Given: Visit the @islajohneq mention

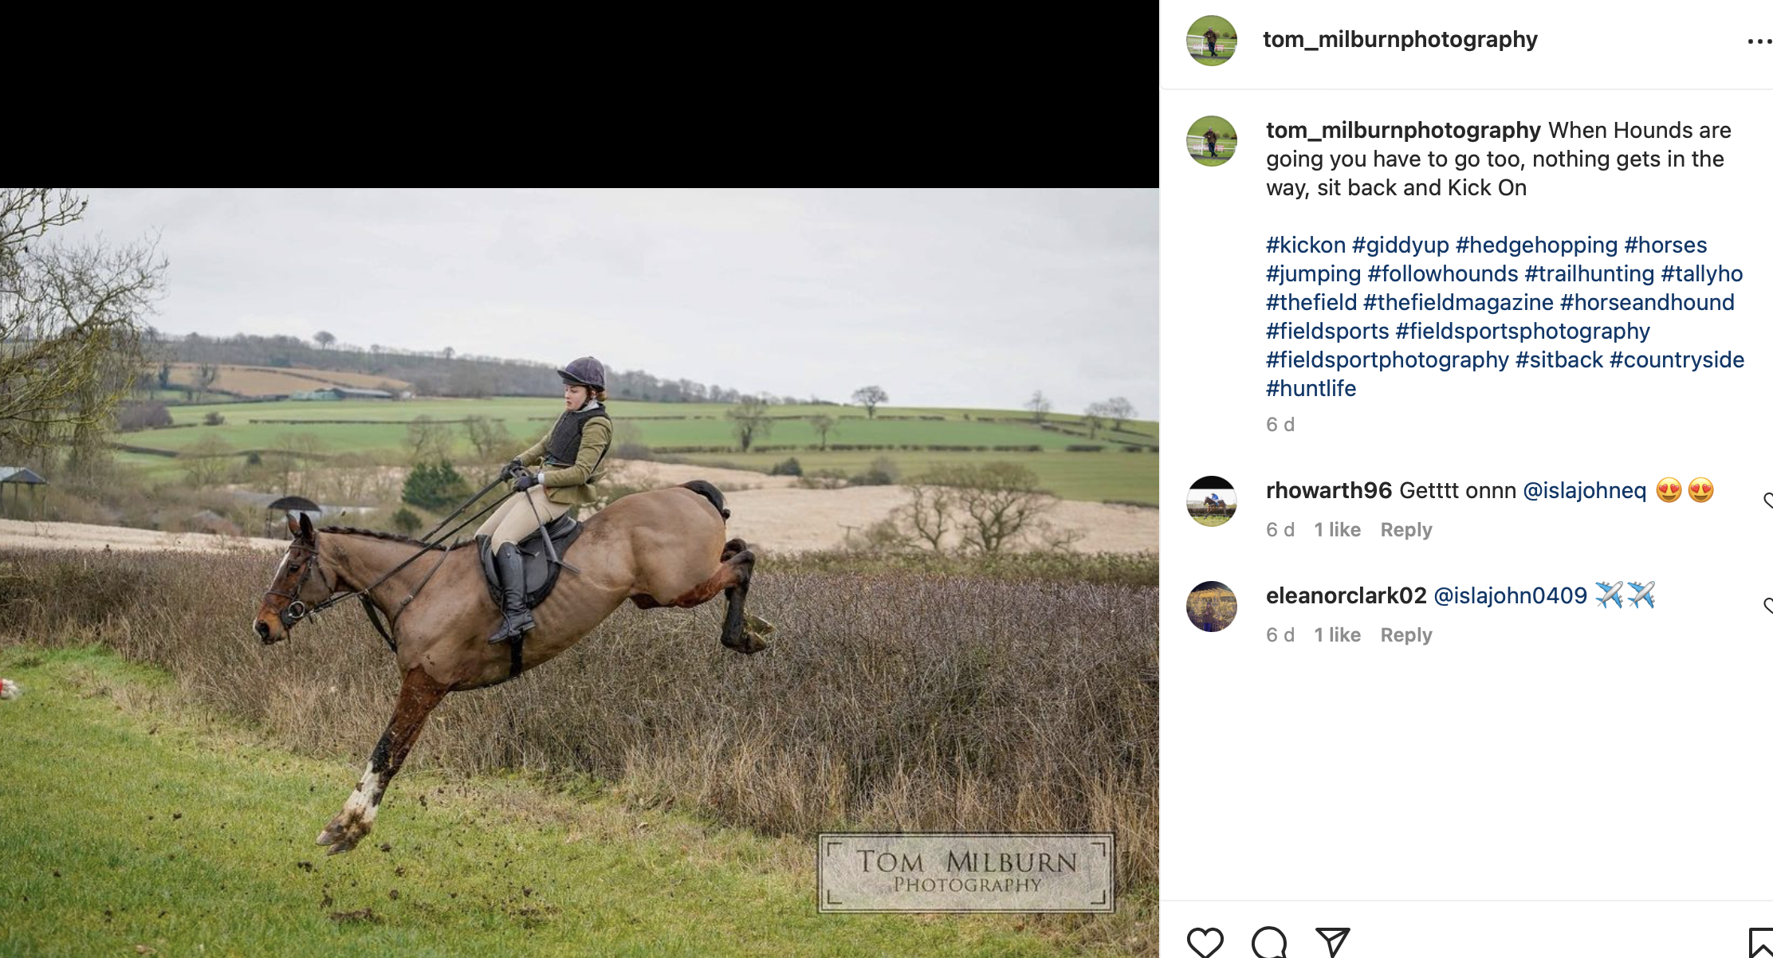Looking at the screenshot, I should (1585, 490).
